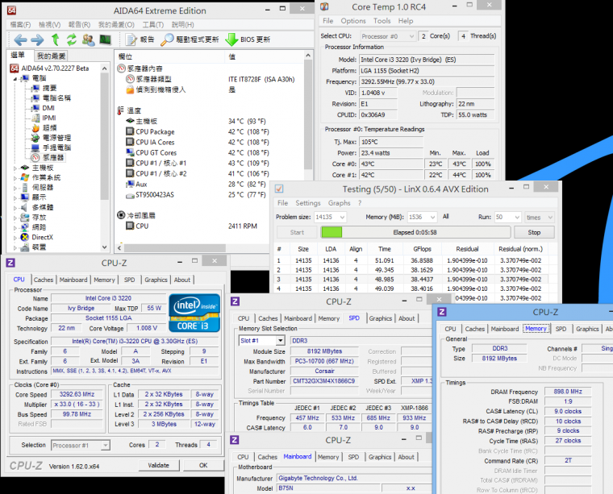Image resolution: width=613 pixels, height=494 pixels.
Task: Click the Validate button in CPU-Z
Action: [159, 465]
